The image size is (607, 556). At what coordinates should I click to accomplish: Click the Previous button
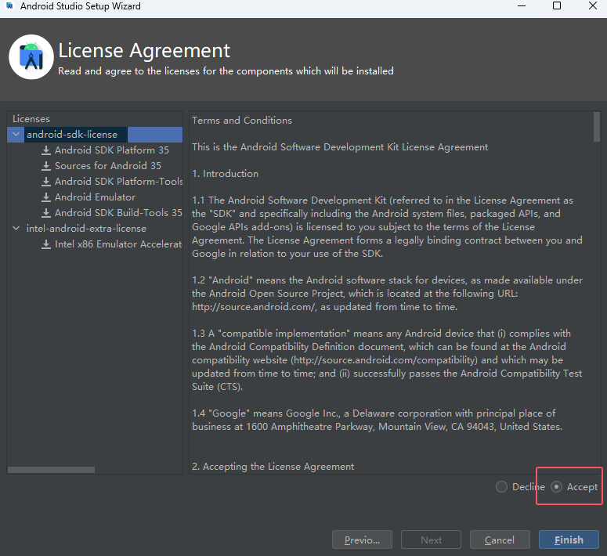pyautogui.click(x=362, y=540)
